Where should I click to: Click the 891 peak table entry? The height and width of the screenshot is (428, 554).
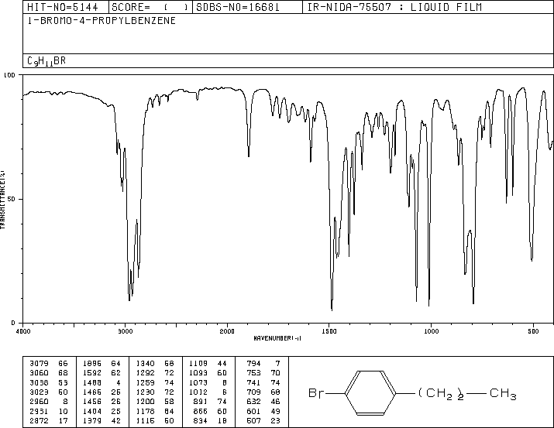click(x=201, y=402)
